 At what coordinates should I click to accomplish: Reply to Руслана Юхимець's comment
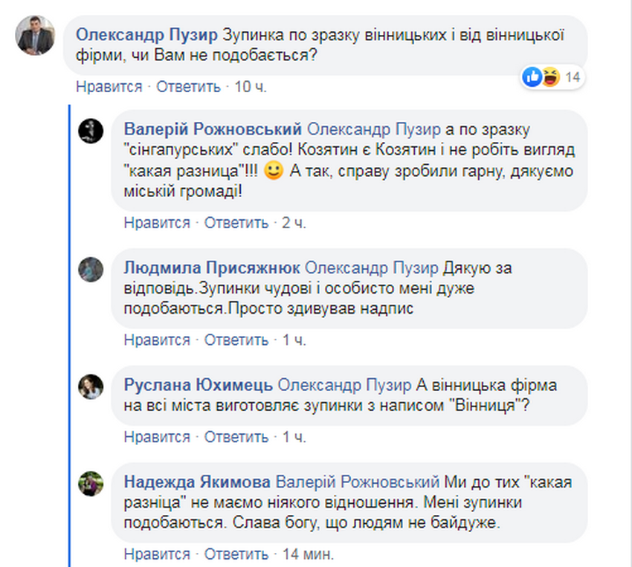click(236, 436)
